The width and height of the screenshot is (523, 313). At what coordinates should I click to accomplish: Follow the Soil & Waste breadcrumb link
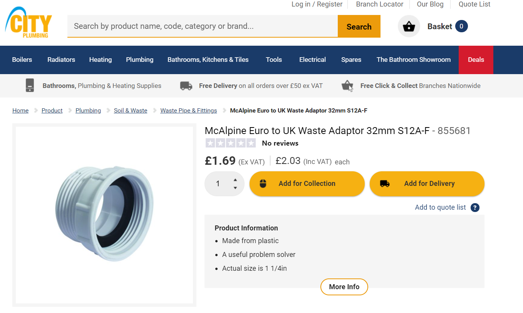[x=131, y=111]
